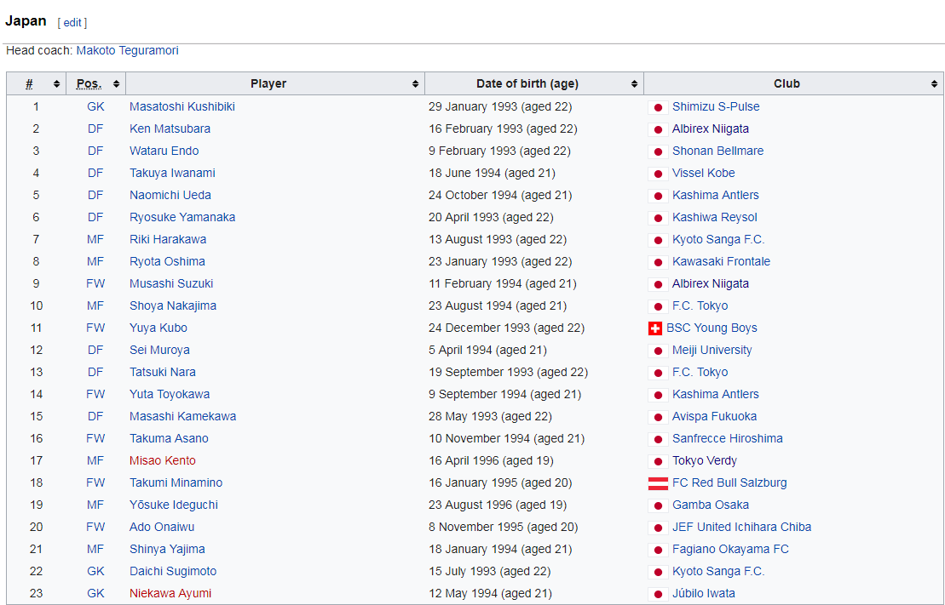Click Japan flag beside Kashiwa Reysol
The height and width of the screenshot is (605, 945).
click(658, 218)
